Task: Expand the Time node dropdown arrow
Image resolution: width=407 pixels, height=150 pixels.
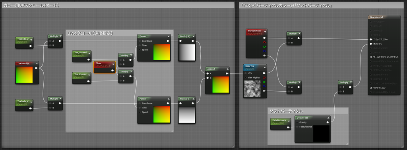Action: tap(113, 65)
